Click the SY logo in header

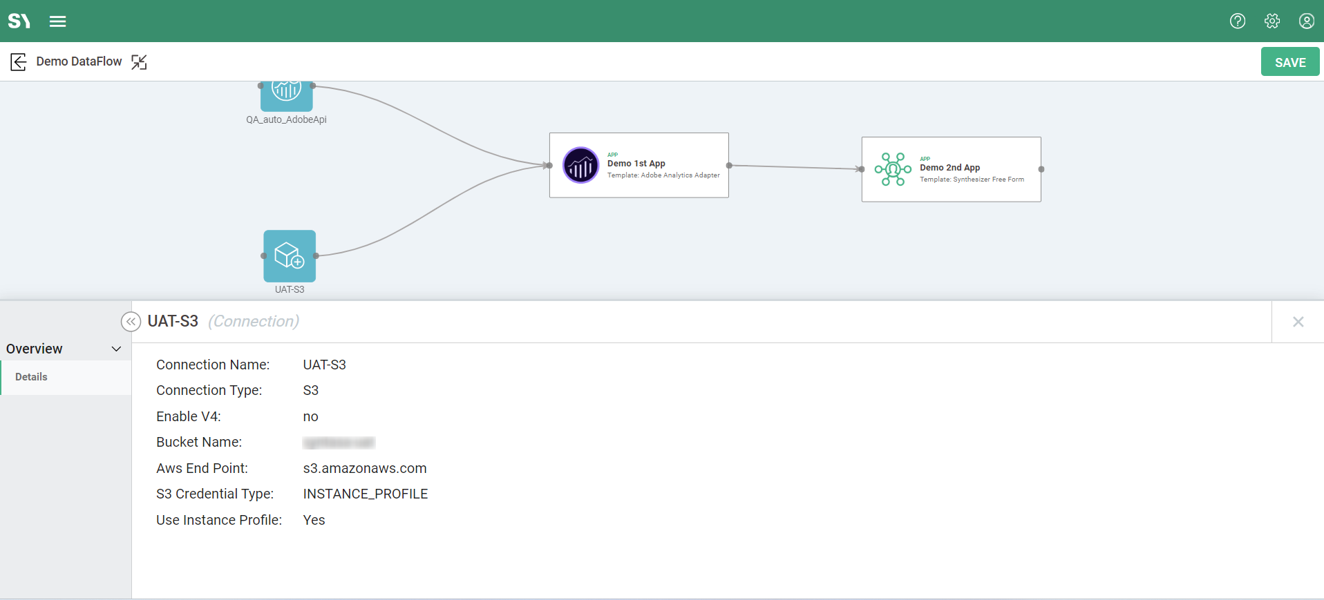click(x=19, y=21)
